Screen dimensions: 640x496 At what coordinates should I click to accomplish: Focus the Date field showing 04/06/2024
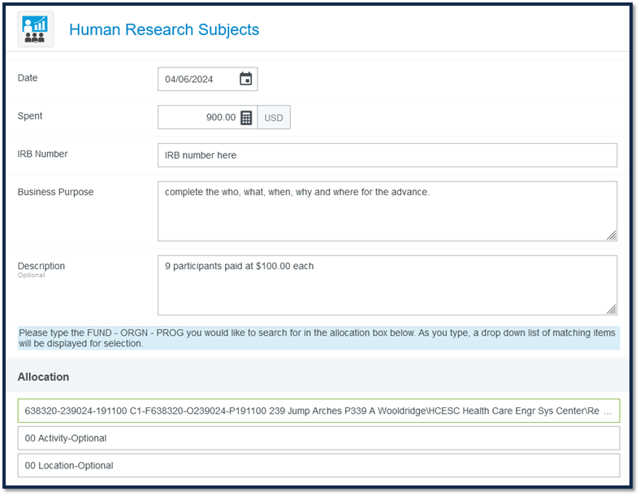(208, 79)
